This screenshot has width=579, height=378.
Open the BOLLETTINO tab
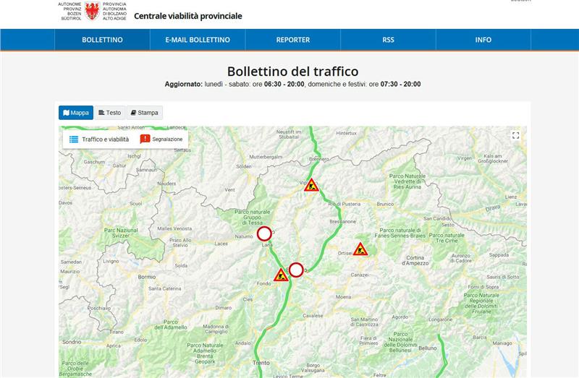point(102,40)
